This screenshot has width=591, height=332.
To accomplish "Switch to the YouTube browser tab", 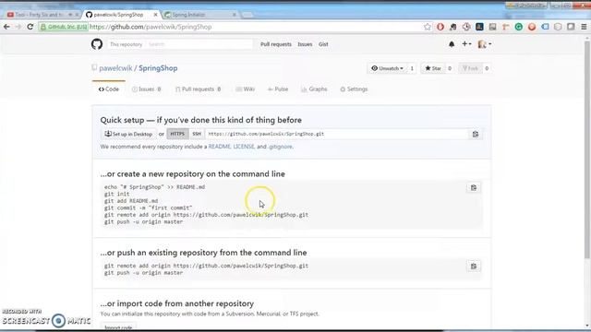I will pos(42,15).
